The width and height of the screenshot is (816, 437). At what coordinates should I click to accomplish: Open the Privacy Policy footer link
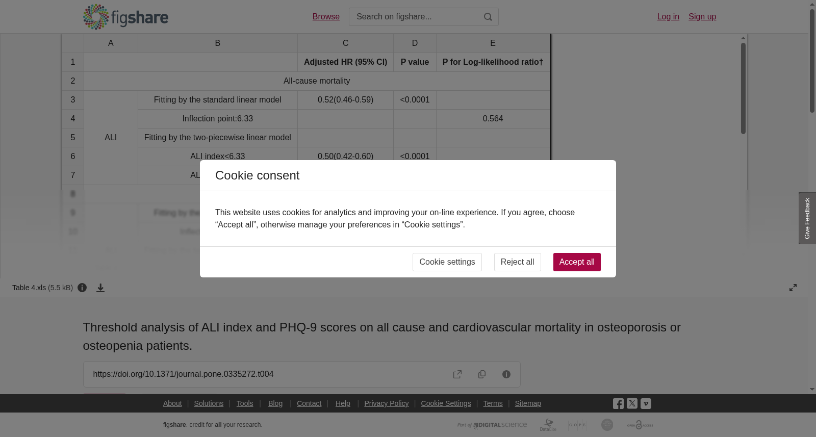click(x=386, y=403)
